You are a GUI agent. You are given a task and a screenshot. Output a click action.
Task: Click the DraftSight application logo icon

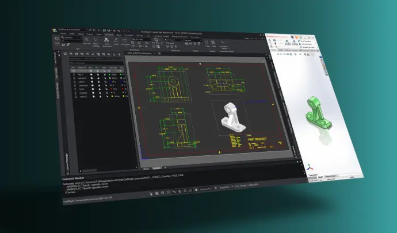click(x=55, y=29)
